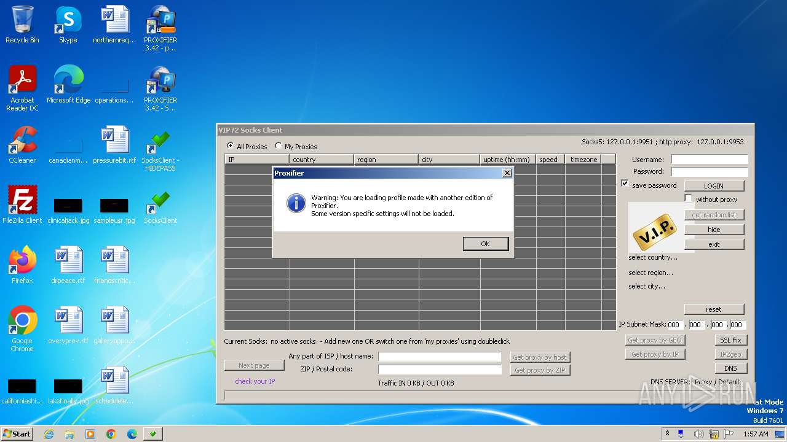The height and width of the screenshot is (442, 787).
Task: Open the pressurebit.rtf file icon
Action: click(x=114, y=145)
